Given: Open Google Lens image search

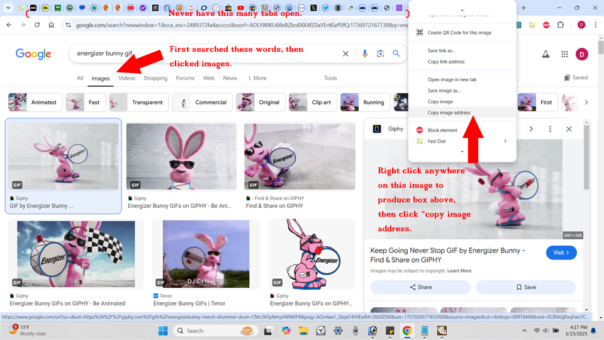Looking at the screenshot, I should (x=380, y=54).
